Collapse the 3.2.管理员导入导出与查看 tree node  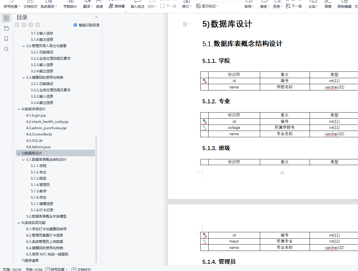23,46
